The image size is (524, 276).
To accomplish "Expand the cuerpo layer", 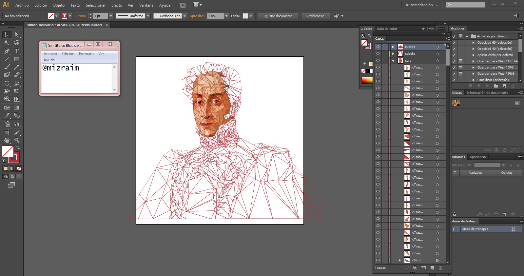I will tap(393, 47).
